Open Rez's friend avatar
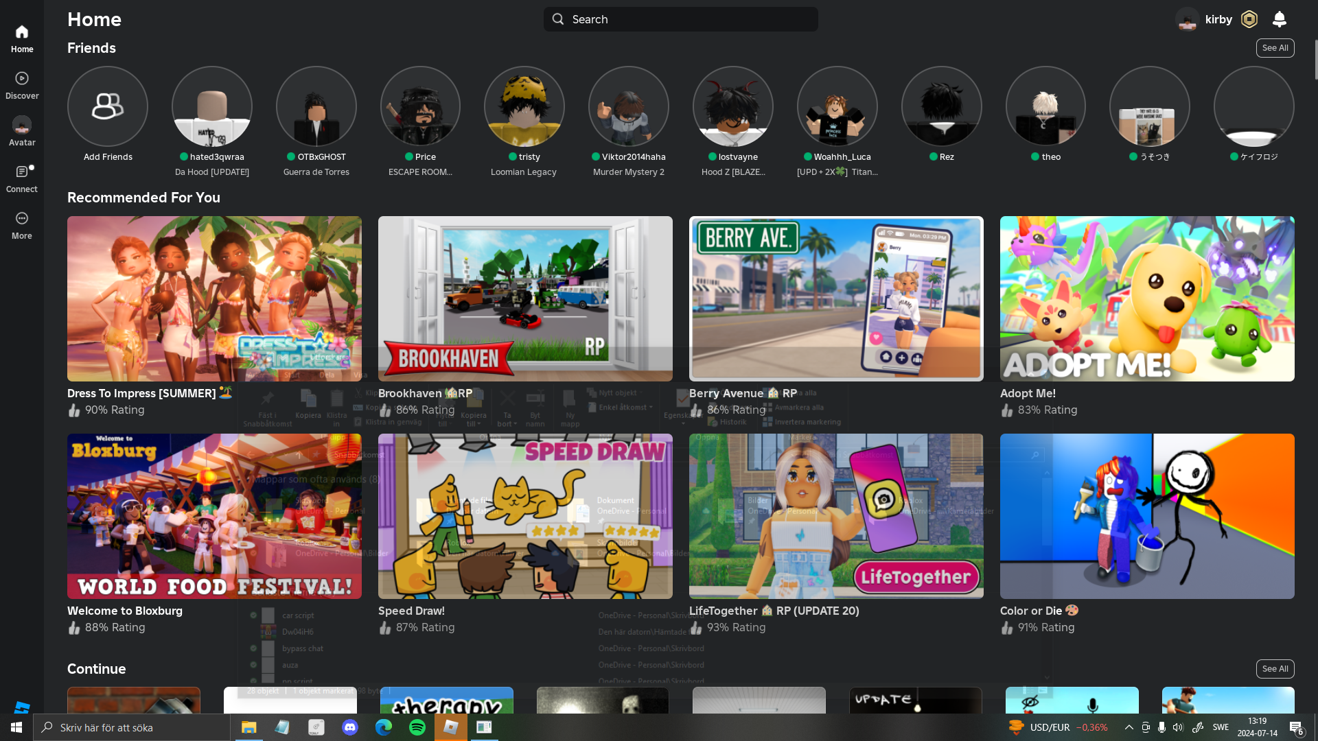Image resolution: width=1318 pixels, height=741 pixels. point(942,106)
